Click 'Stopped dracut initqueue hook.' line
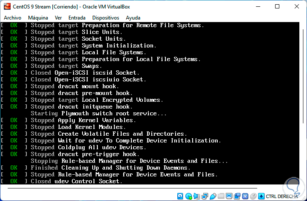This screenshot has height=201, width=307. point(82,107)
